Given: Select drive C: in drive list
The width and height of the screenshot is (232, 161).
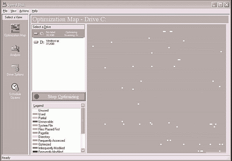Looking at the screenshot, I should [x=58, y=34].
